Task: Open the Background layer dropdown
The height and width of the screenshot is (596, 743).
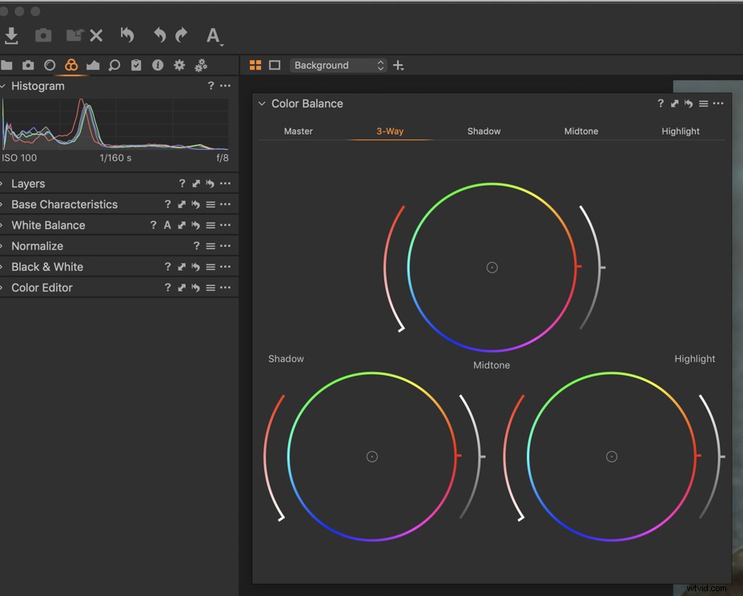Action: tap(338, 65)
